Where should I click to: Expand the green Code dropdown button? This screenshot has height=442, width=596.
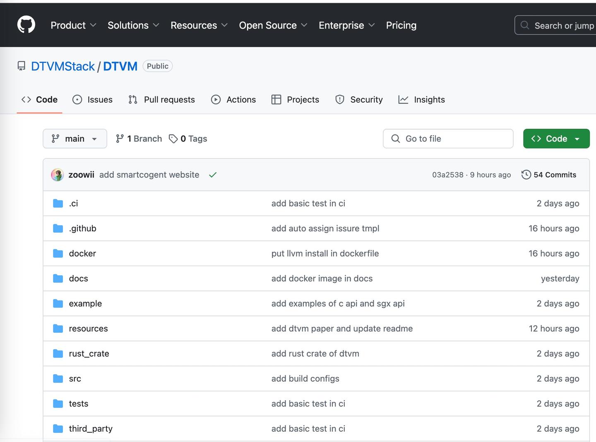point(556,139)
